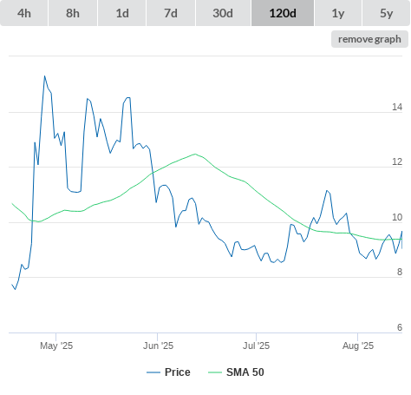The width and height of the screenshot is (411, 395).
Task: Select the active 120d range tab
Action: (283, 13)
